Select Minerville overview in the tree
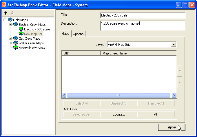 [x=32, y=48]
